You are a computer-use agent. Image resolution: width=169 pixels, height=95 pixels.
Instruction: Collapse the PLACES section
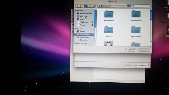click(x=76, y=29)
